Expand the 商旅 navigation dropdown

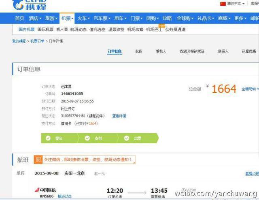coord(224,18)
